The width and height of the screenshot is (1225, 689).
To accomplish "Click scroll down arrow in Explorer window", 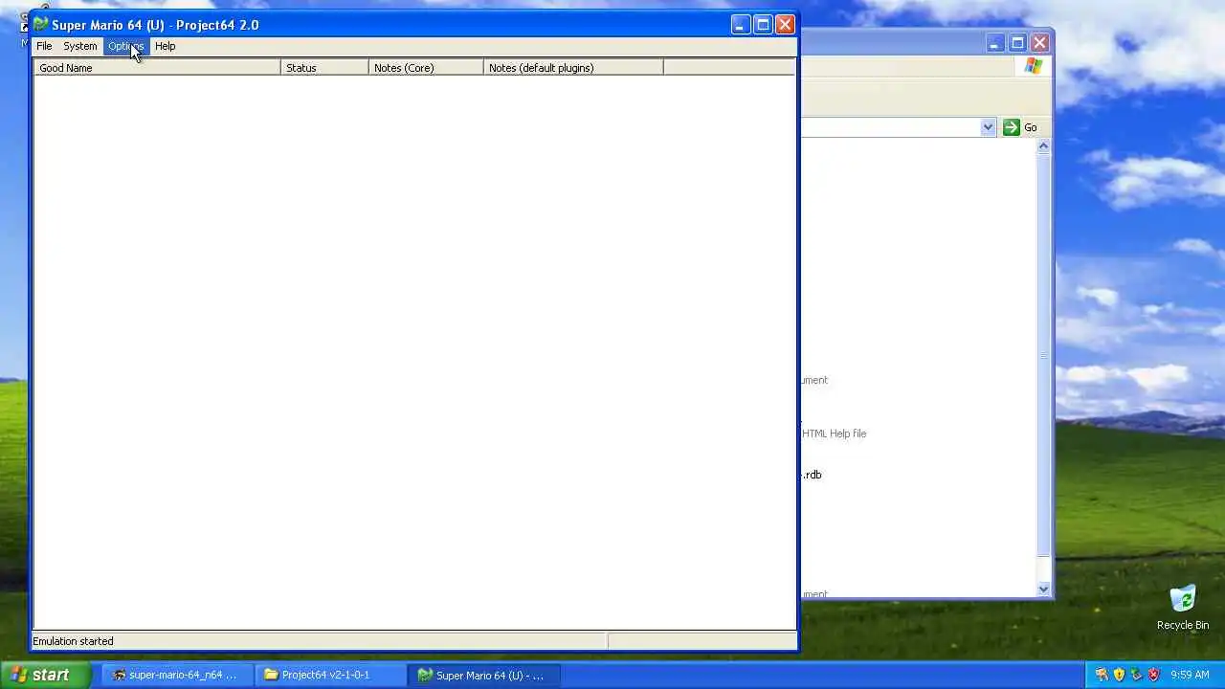I will (x=1043, y=589).
